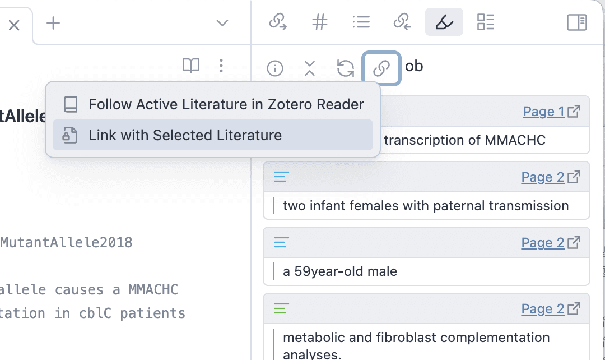Open Page 2 link for 59year-old male annotation
Screen dimensions: 605x360
pyautogui.click(x=542, y=243)
